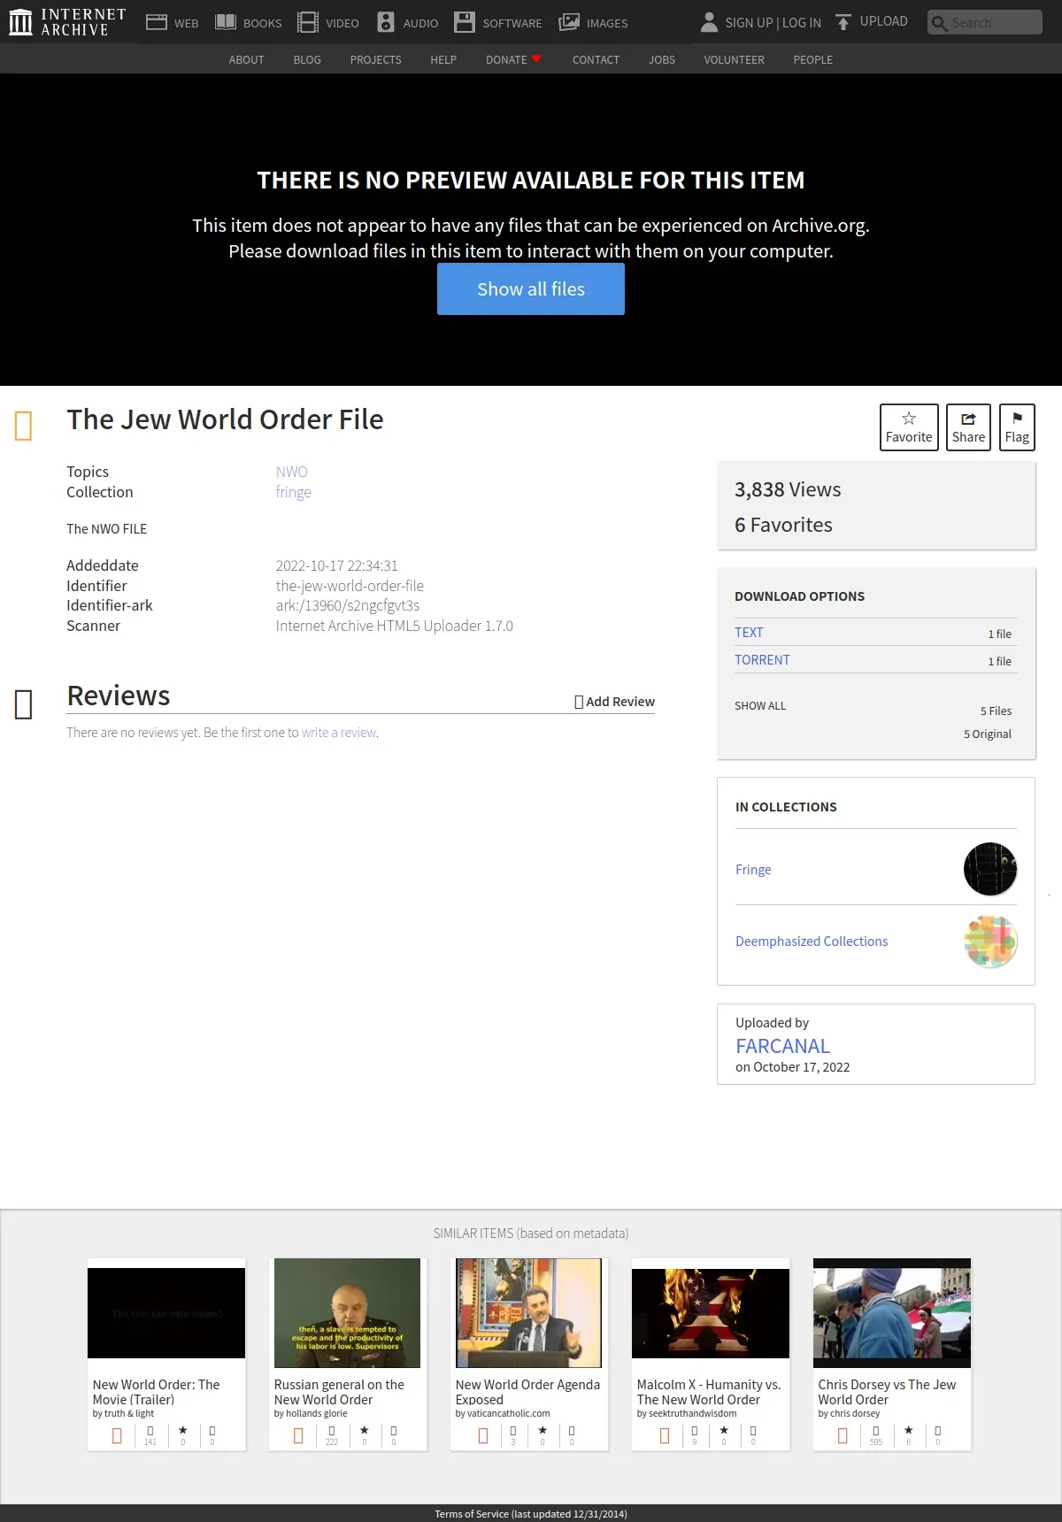Click the Upload arrow icon
The width and height of the screenshot is (1062, 1522).
pyautogui.click(x=843, y=22)
